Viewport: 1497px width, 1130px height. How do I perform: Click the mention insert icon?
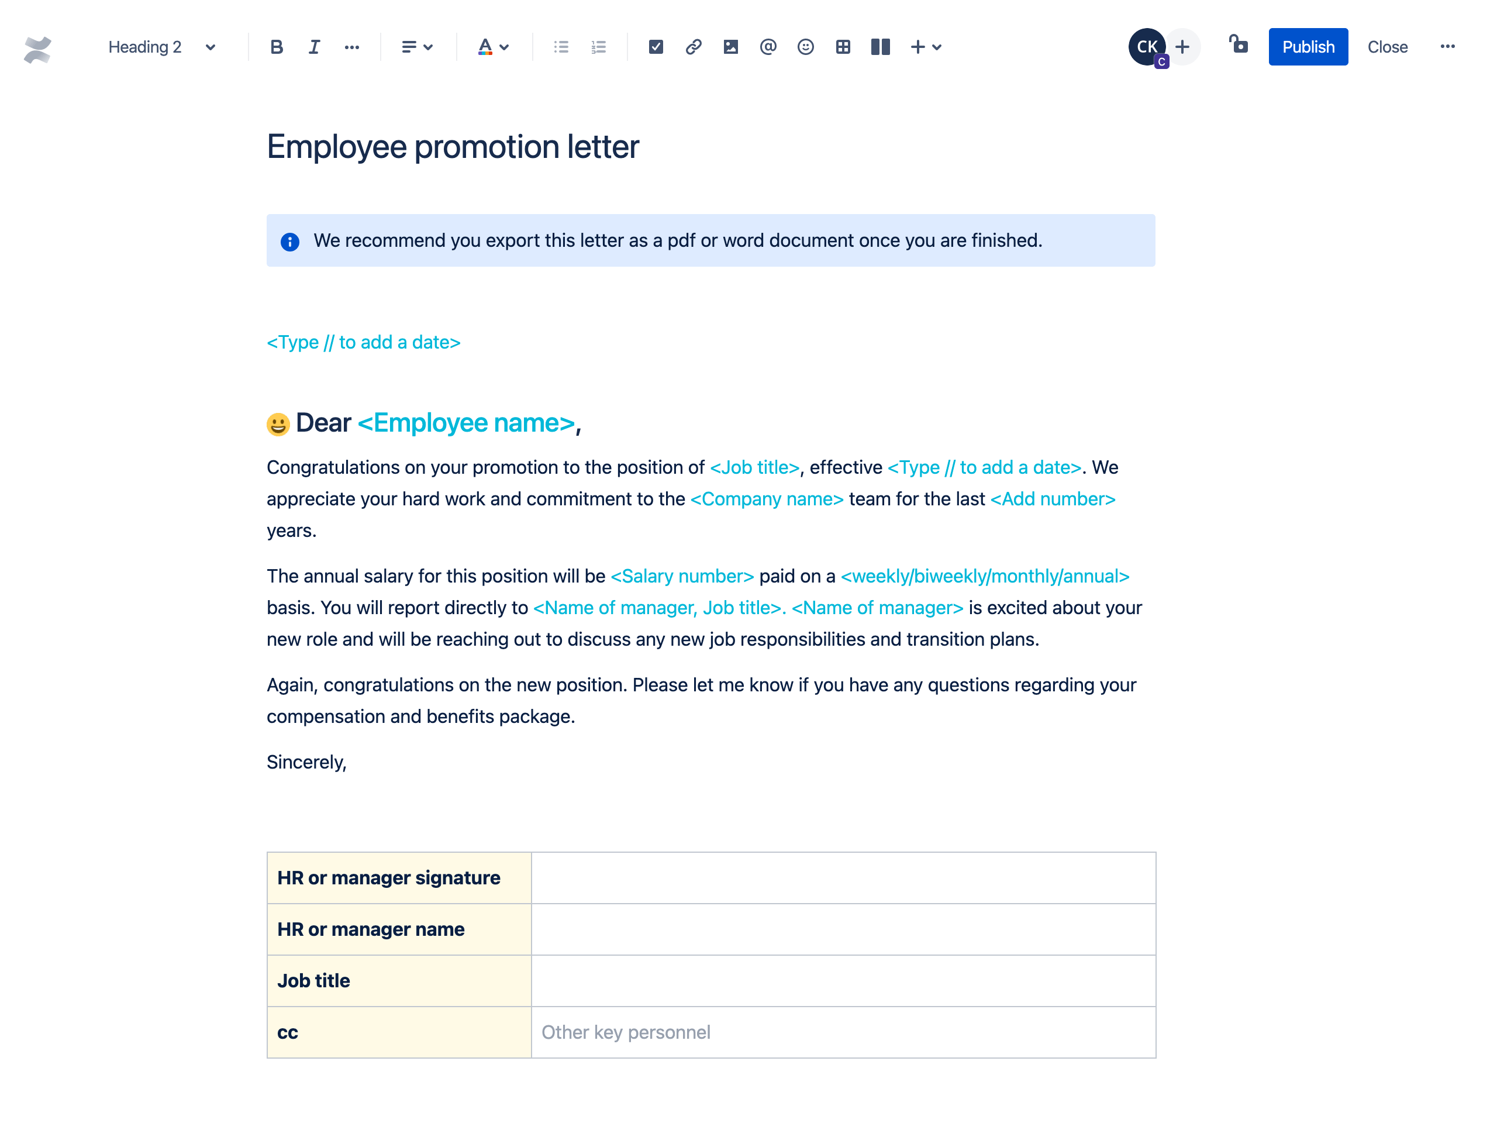tap(767, 47)
